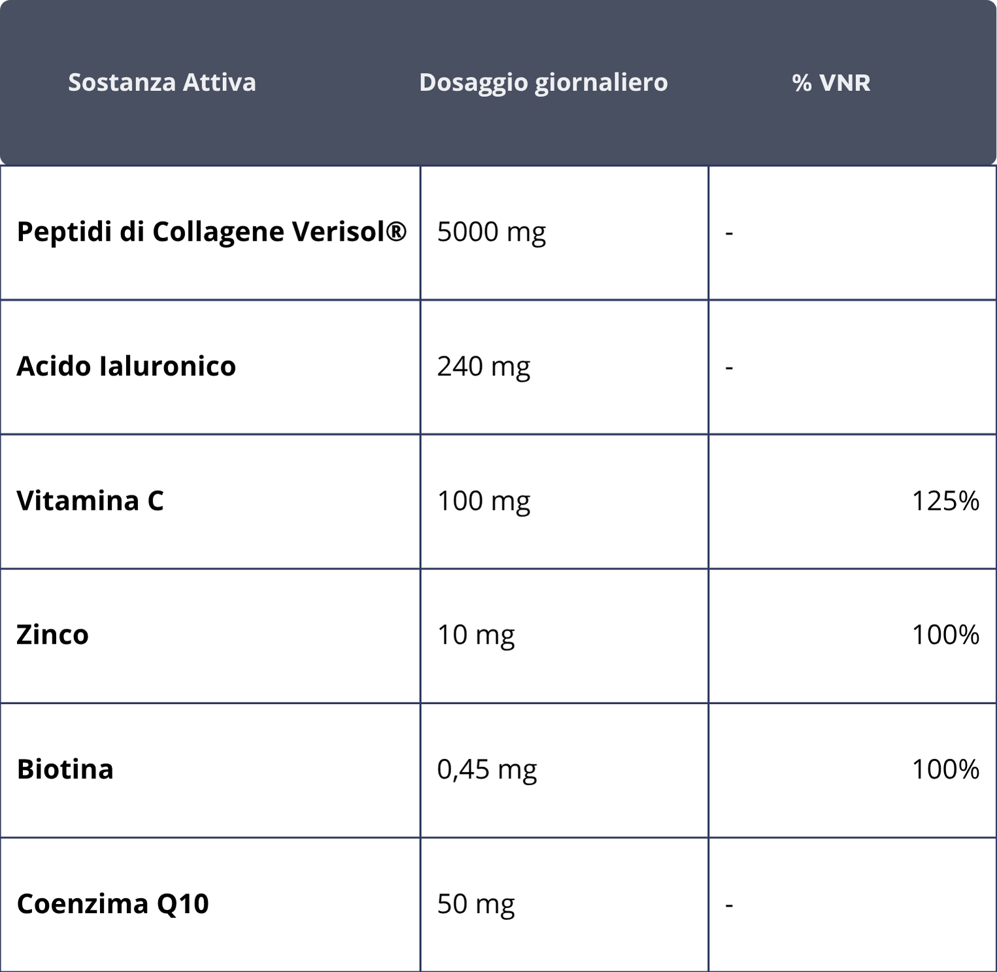Select the Dosaggio giornaliero header
The height and width of the screenshot is (972, 997).
(543, 83)
